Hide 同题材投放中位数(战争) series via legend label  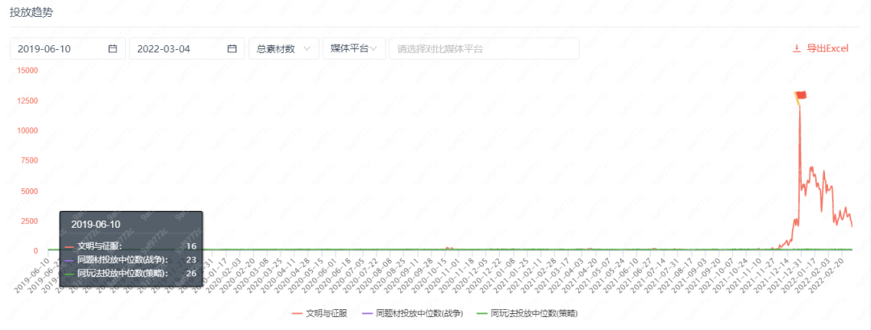click(x=420, y=312)
